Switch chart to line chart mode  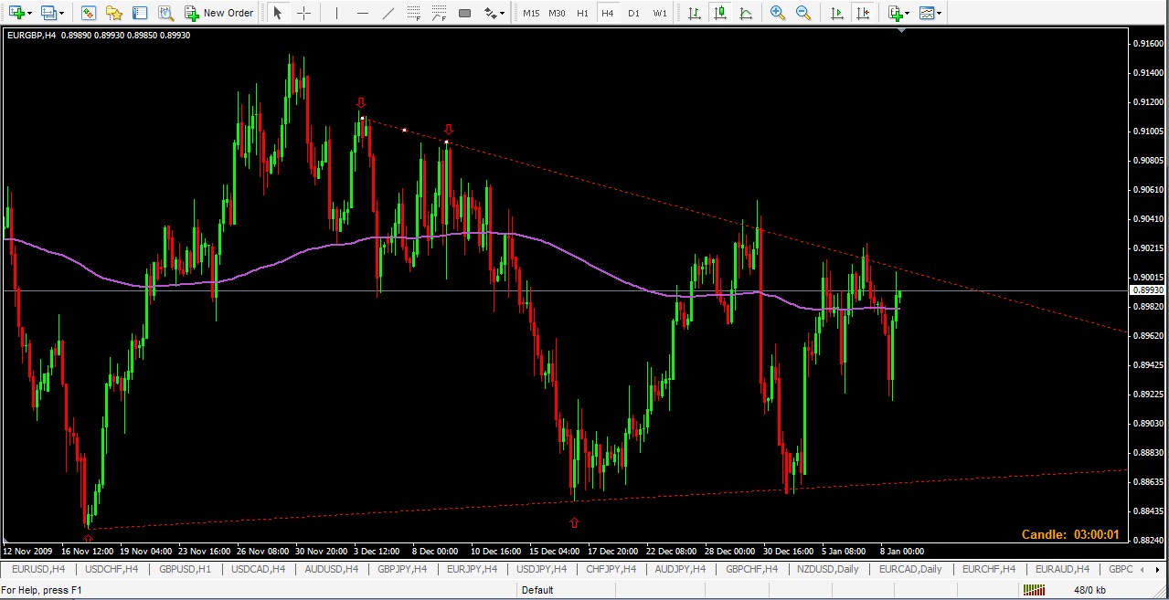[746, 13]
